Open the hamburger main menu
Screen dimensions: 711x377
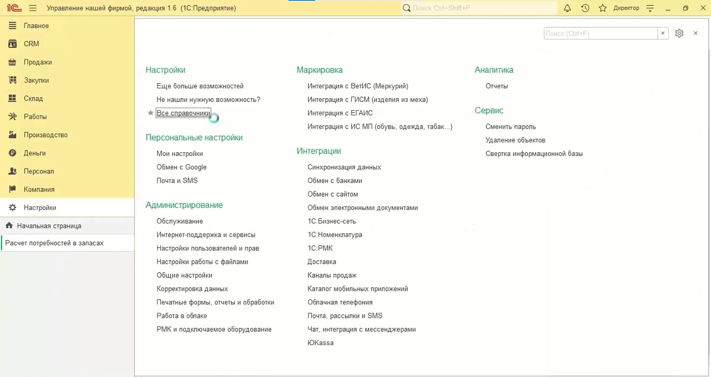point(33,8)
